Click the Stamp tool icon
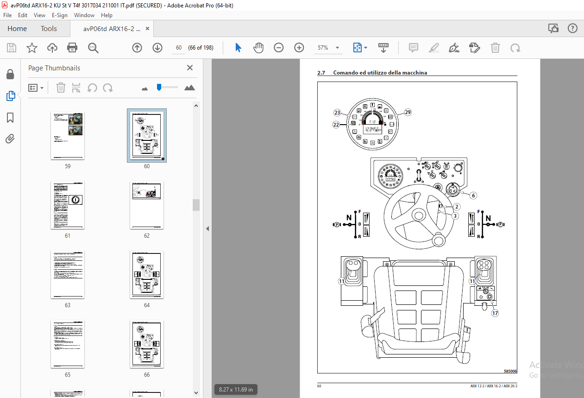 tap(474, 48)
